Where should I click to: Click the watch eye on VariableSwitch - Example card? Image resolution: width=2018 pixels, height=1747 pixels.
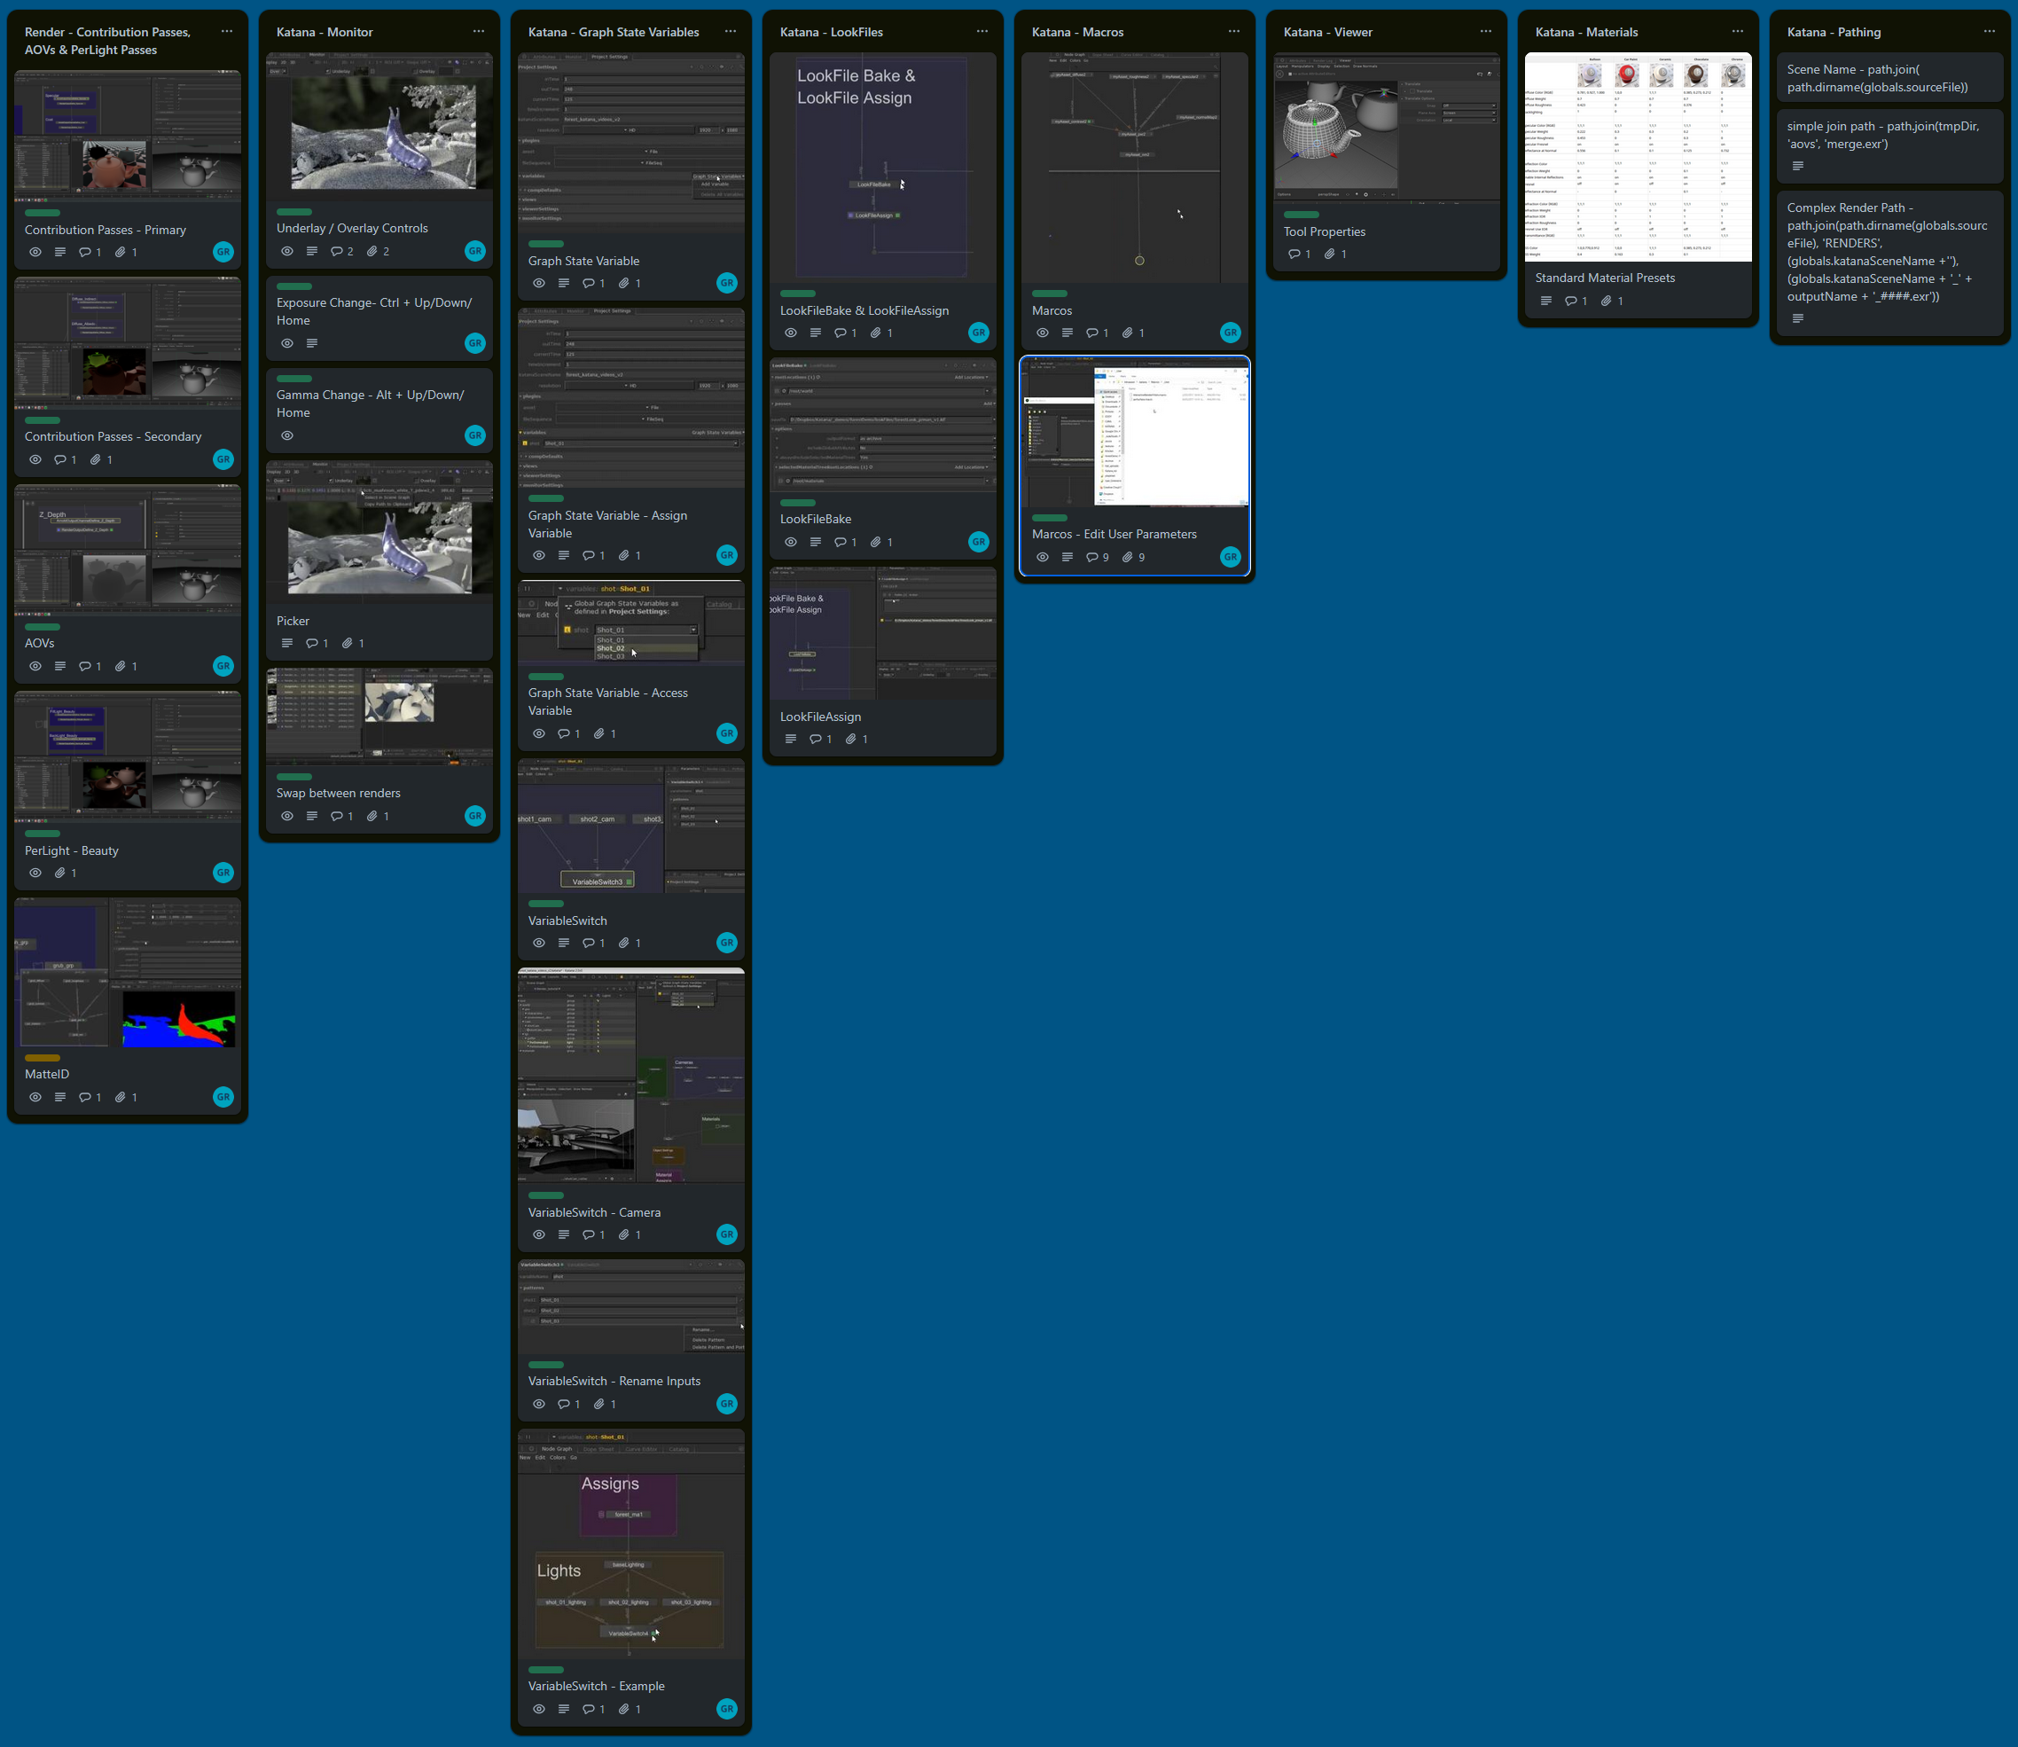(539, 1709)
